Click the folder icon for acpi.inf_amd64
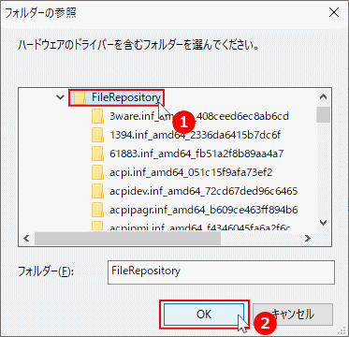Viewport: 349px width, 337px height. [x=98, y=172]
